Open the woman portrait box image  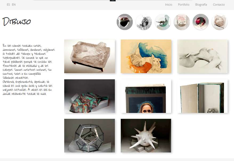(x=146, y=96)
